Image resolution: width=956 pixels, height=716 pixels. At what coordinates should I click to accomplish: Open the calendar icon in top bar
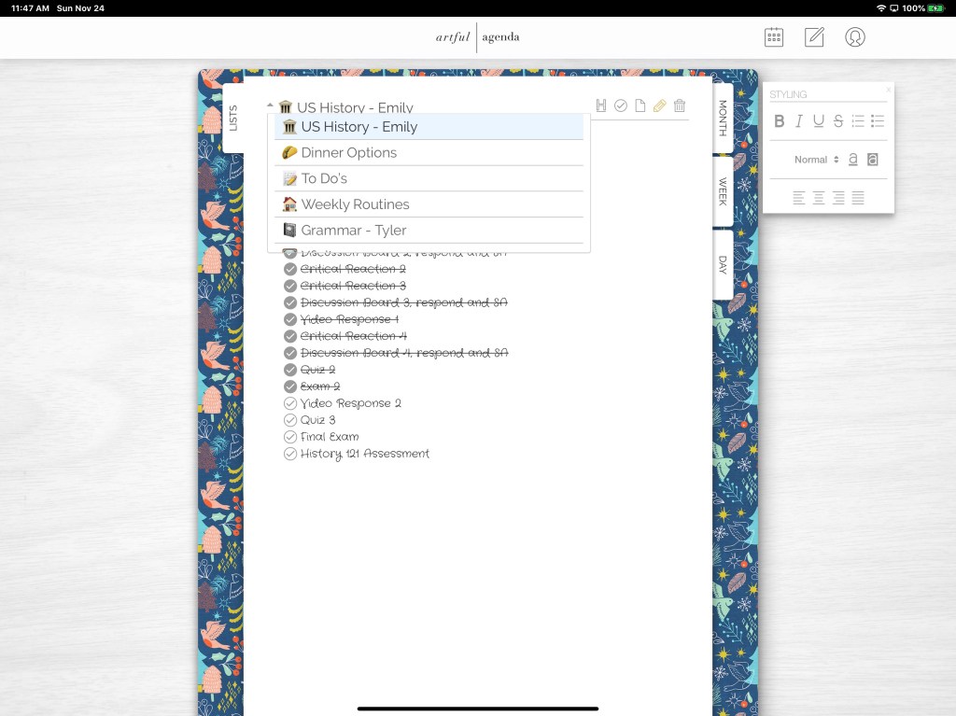774,37
